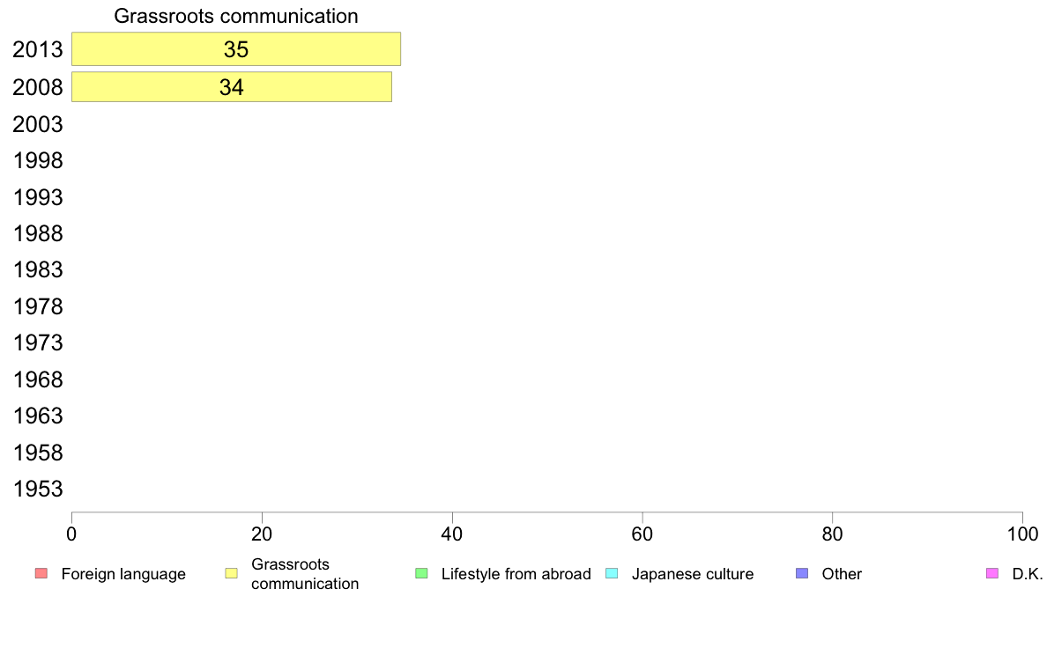Image resolution: width=1047 pixels, height=648 pixels.
Task: Click the red Foreign language legend swatch
Action: pos(41,573)
